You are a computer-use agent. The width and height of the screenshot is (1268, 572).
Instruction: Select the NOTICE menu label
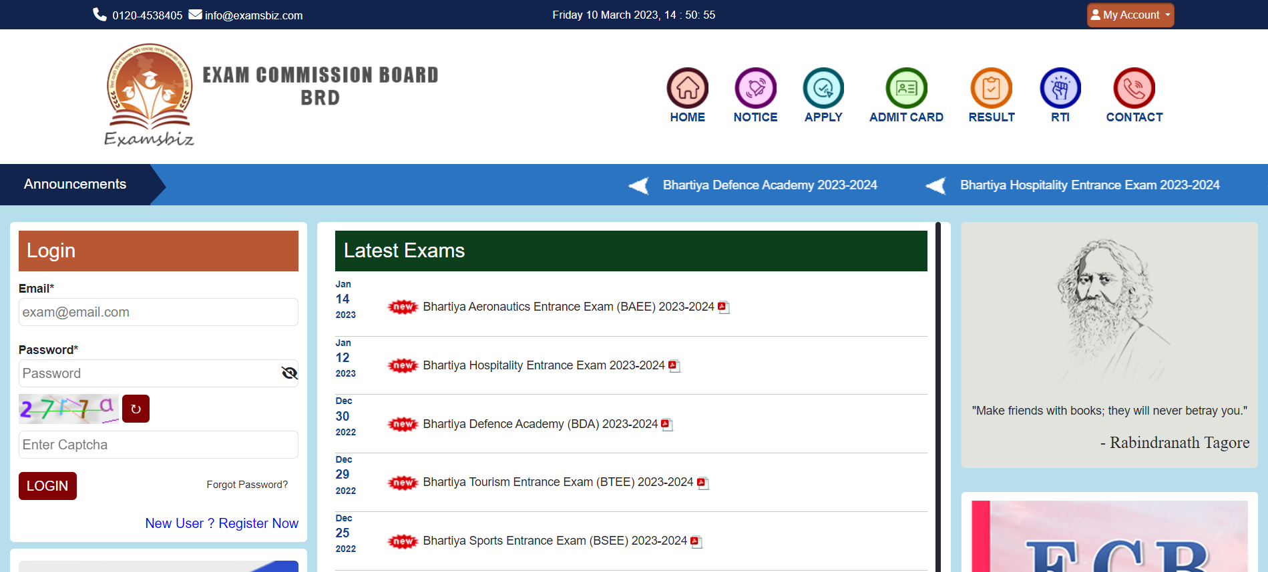(x=755, y=117)
